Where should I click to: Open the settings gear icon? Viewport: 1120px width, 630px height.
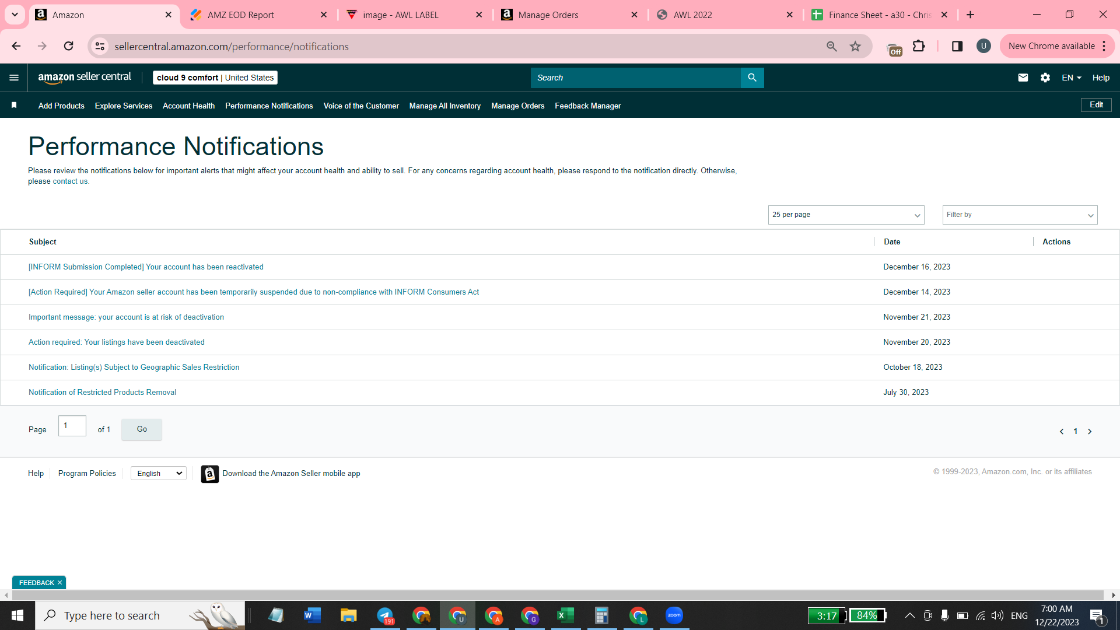click(x=1045, y=78)
